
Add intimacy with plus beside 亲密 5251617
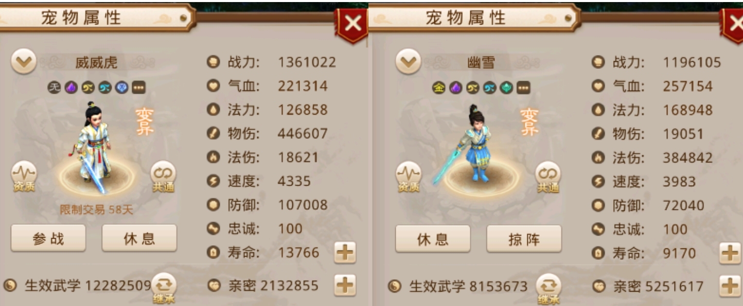(x=730, y=286)
